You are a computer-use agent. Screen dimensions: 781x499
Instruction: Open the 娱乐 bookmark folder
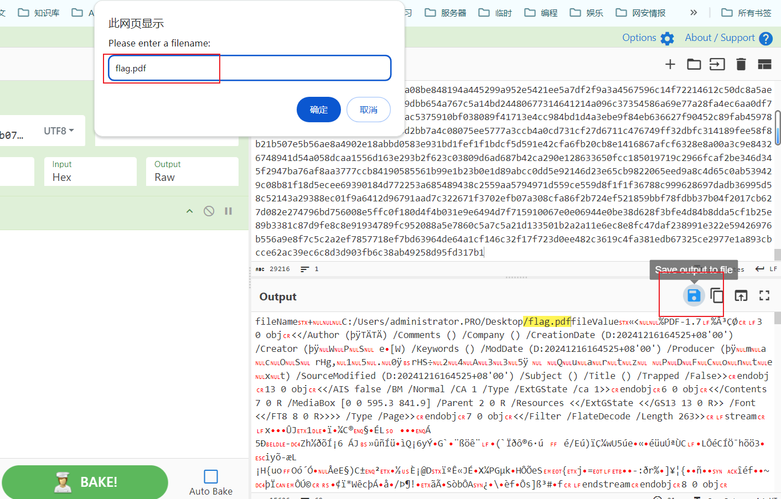pos(587,12)
